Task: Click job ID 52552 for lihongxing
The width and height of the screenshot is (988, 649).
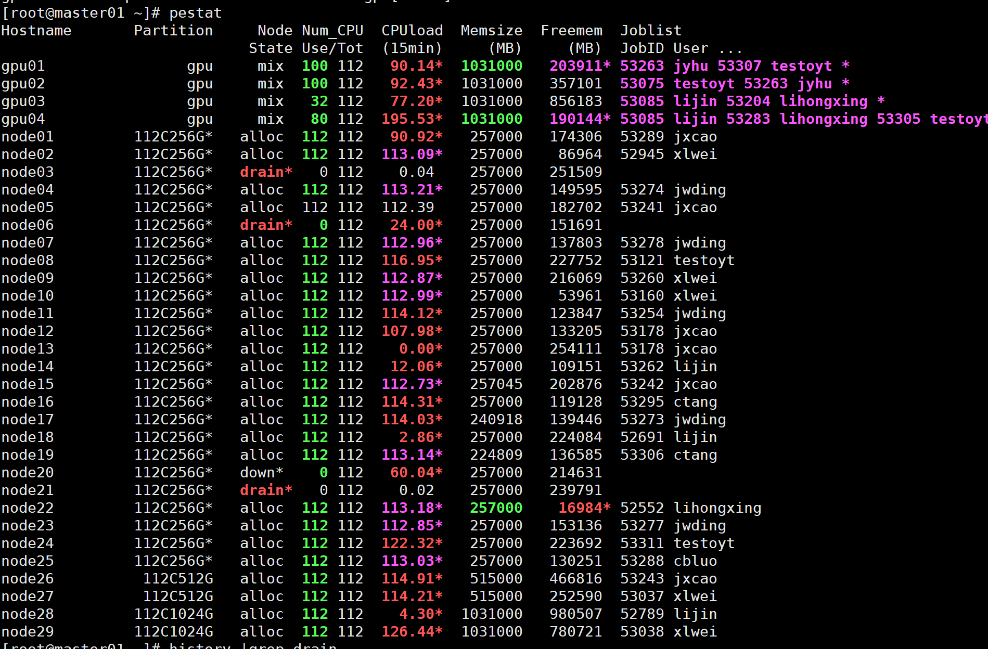Action: click(x=642, y=508)
